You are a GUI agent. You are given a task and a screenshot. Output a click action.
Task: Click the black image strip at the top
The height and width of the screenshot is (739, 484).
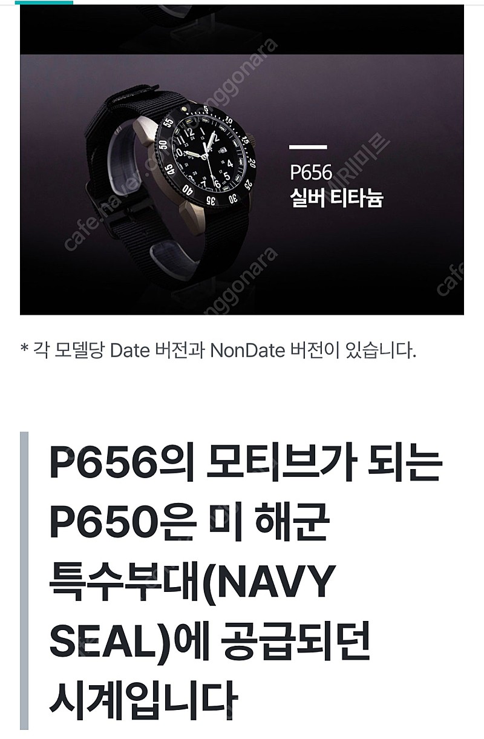tap(242, 28)
